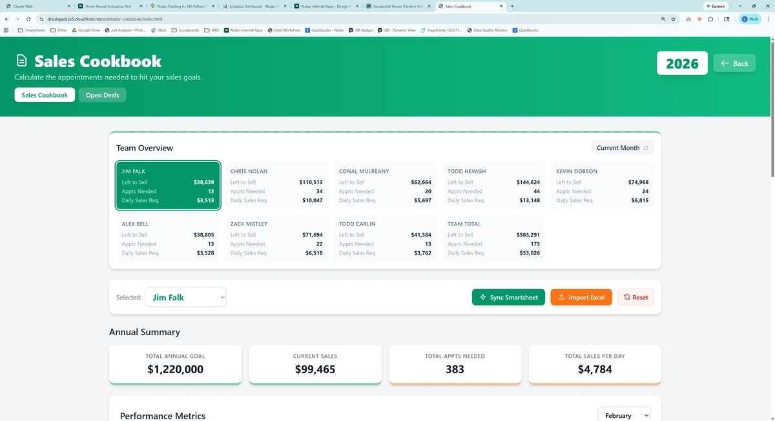Open the Selected estimator dropdown showing Jim Falk
Screen dimensions: 775x421
[x=185, y=297]
